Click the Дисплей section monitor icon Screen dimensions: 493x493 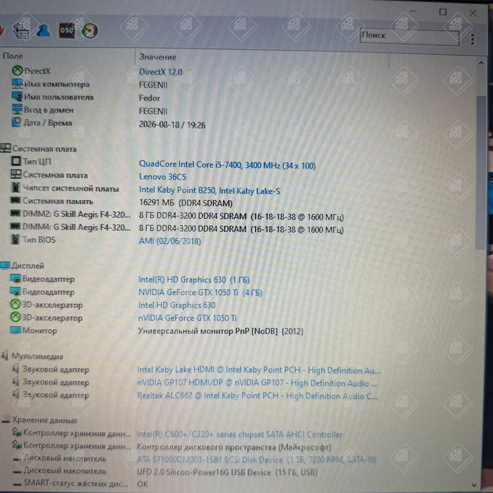point(5,265)
